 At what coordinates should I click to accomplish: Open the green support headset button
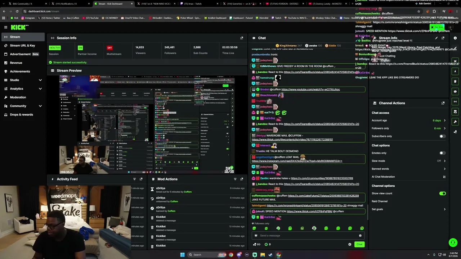453,243
